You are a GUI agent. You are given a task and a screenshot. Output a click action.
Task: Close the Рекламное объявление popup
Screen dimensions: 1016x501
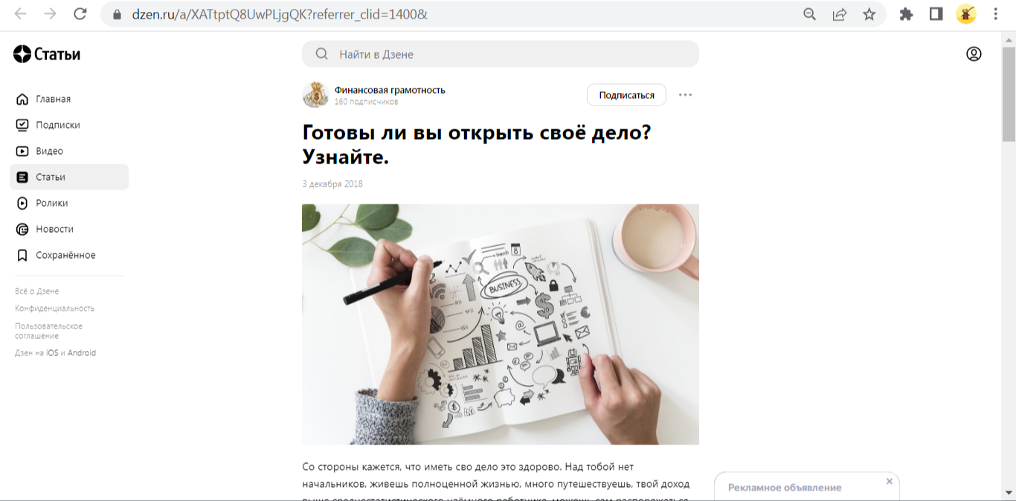pos(889,482)
